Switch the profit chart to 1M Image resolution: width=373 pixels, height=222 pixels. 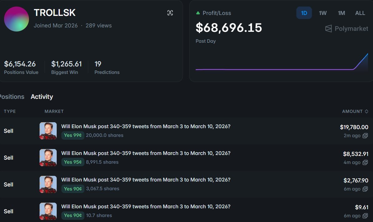pos(341,13)
